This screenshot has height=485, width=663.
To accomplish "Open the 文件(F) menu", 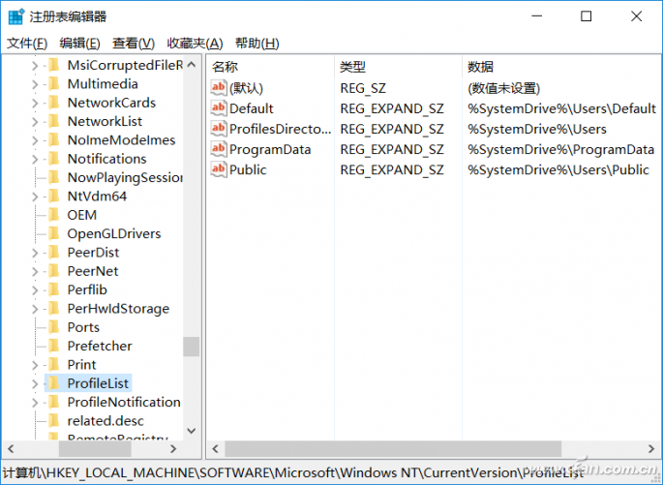I will coord(27,44).
